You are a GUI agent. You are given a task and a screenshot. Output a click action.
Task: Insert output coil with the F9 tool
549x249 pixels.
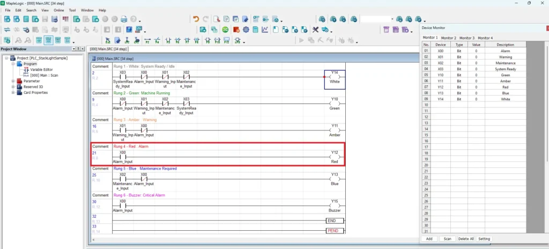207,41
